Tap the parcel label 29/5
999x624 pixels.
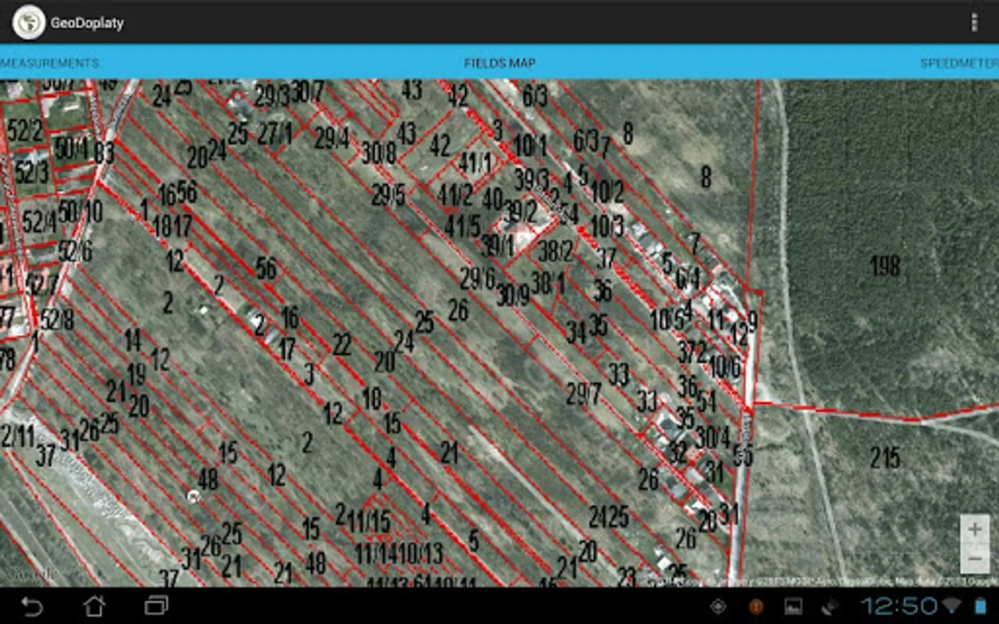(388, 196)
